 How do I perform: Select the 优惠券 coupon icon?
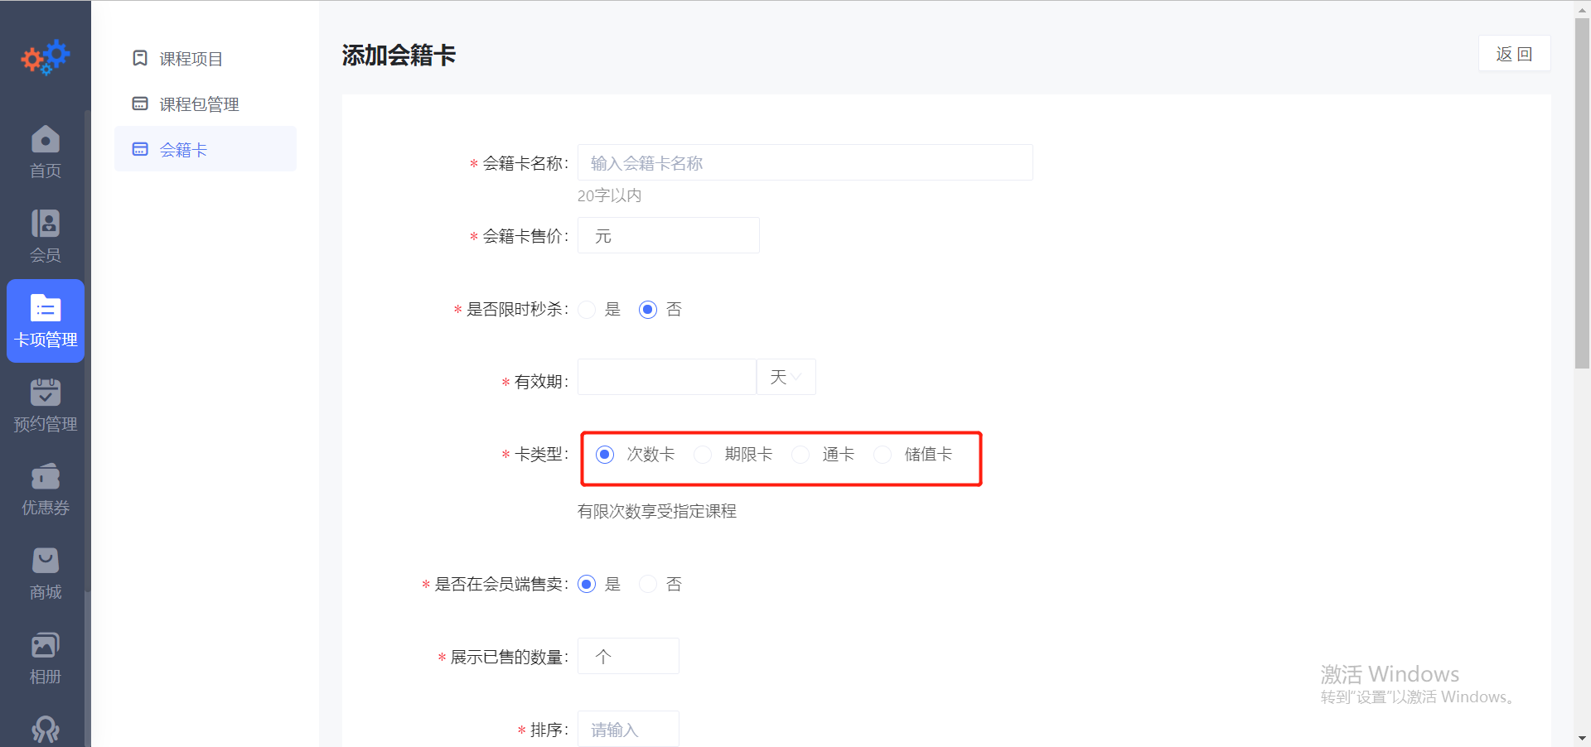click(x=46, y=489)
